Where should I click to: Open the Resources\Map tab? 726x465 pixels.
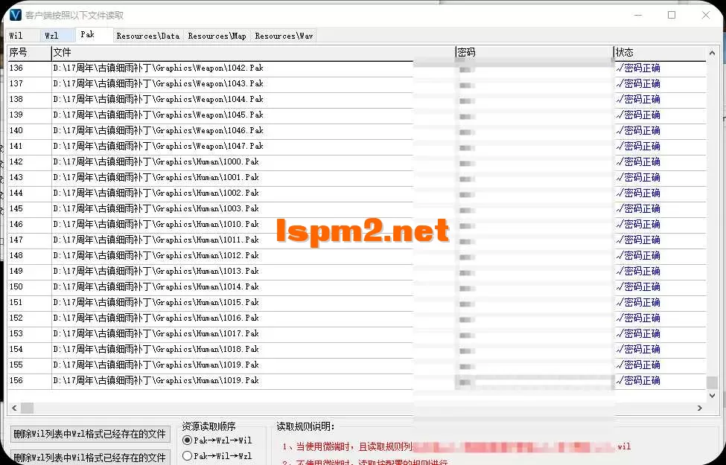(217, 36)
